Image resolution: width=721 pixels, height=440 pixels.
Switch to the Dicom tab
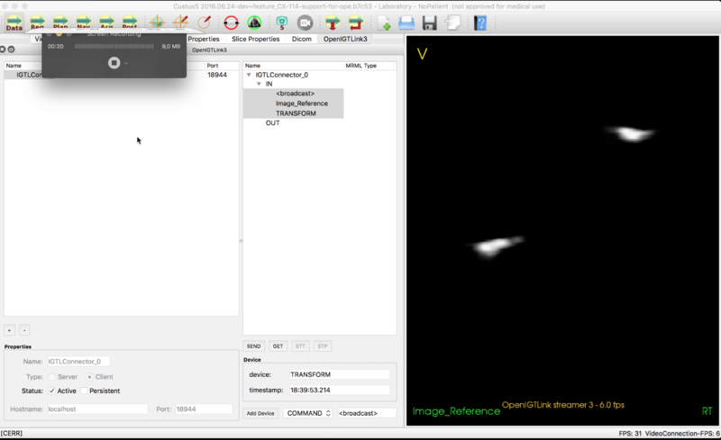tap(301, 39)
